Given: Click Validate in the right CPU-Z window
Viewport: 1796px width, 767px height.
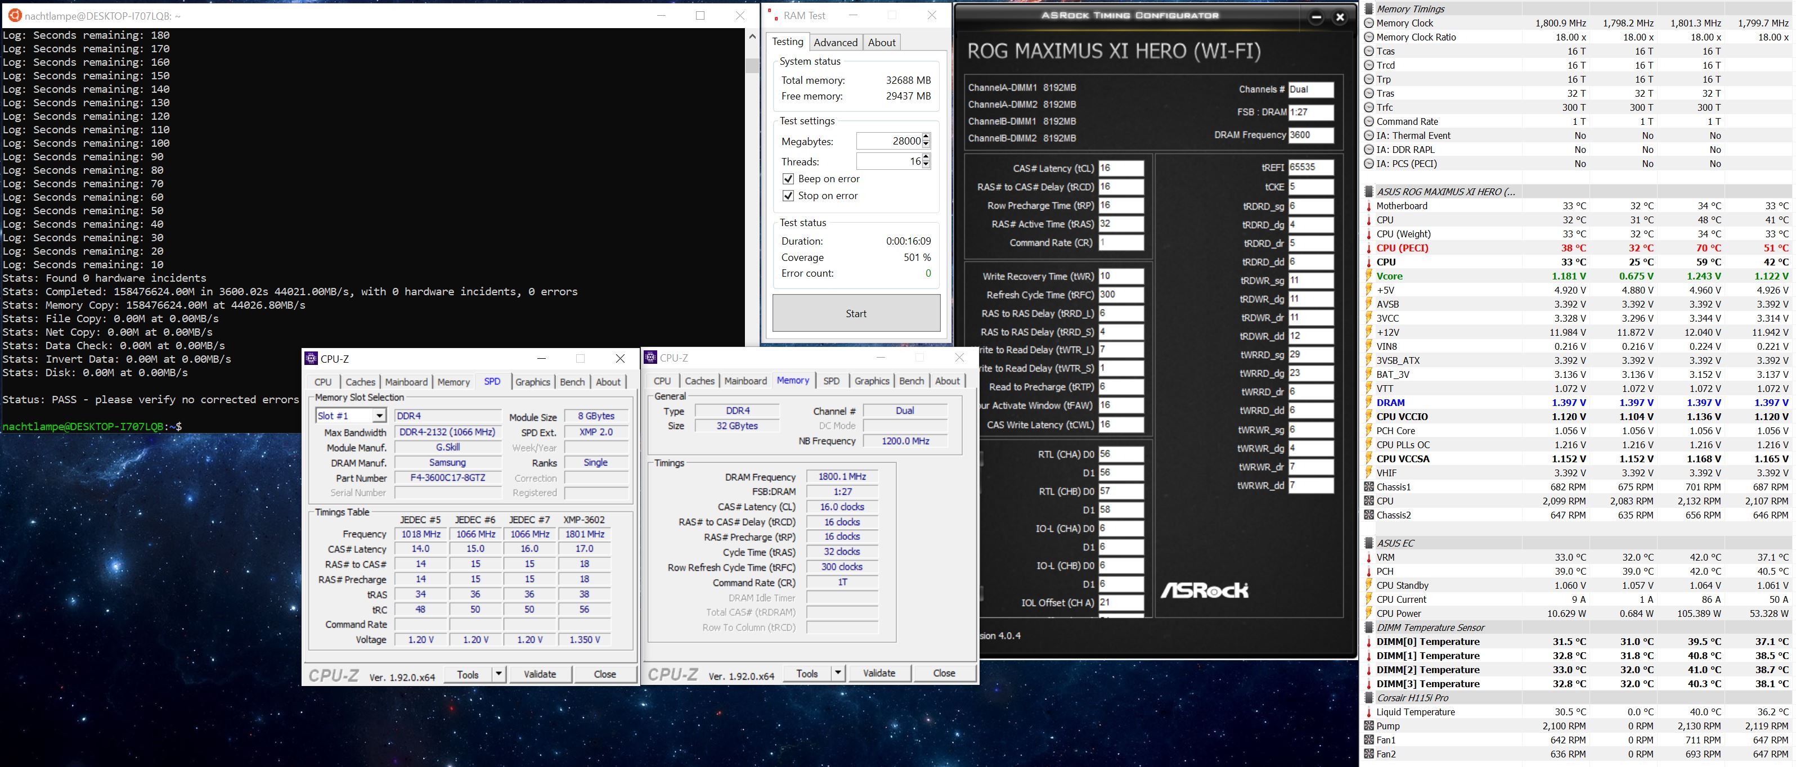Looking at the screenshot, I should pos(879,673).
